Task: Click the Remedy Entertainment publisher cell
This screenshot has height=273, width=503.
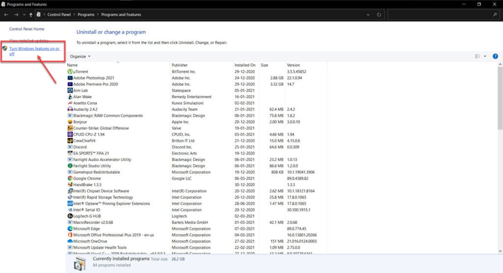Action: click(x=192, y=97)
